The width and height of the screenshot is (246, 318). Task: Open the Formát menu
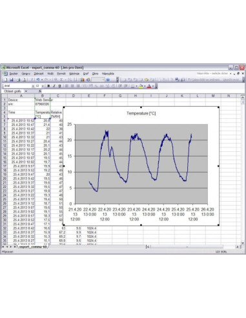pyautogui.click(x=61, y=74)
